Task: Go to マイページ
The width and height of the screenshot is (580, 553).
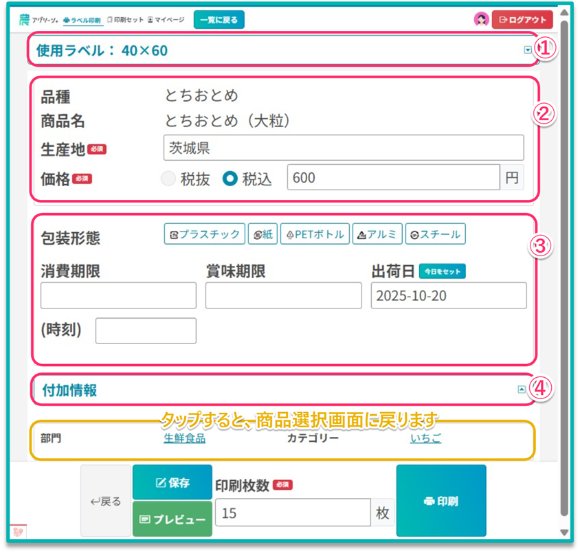Action: click(166, 20)
